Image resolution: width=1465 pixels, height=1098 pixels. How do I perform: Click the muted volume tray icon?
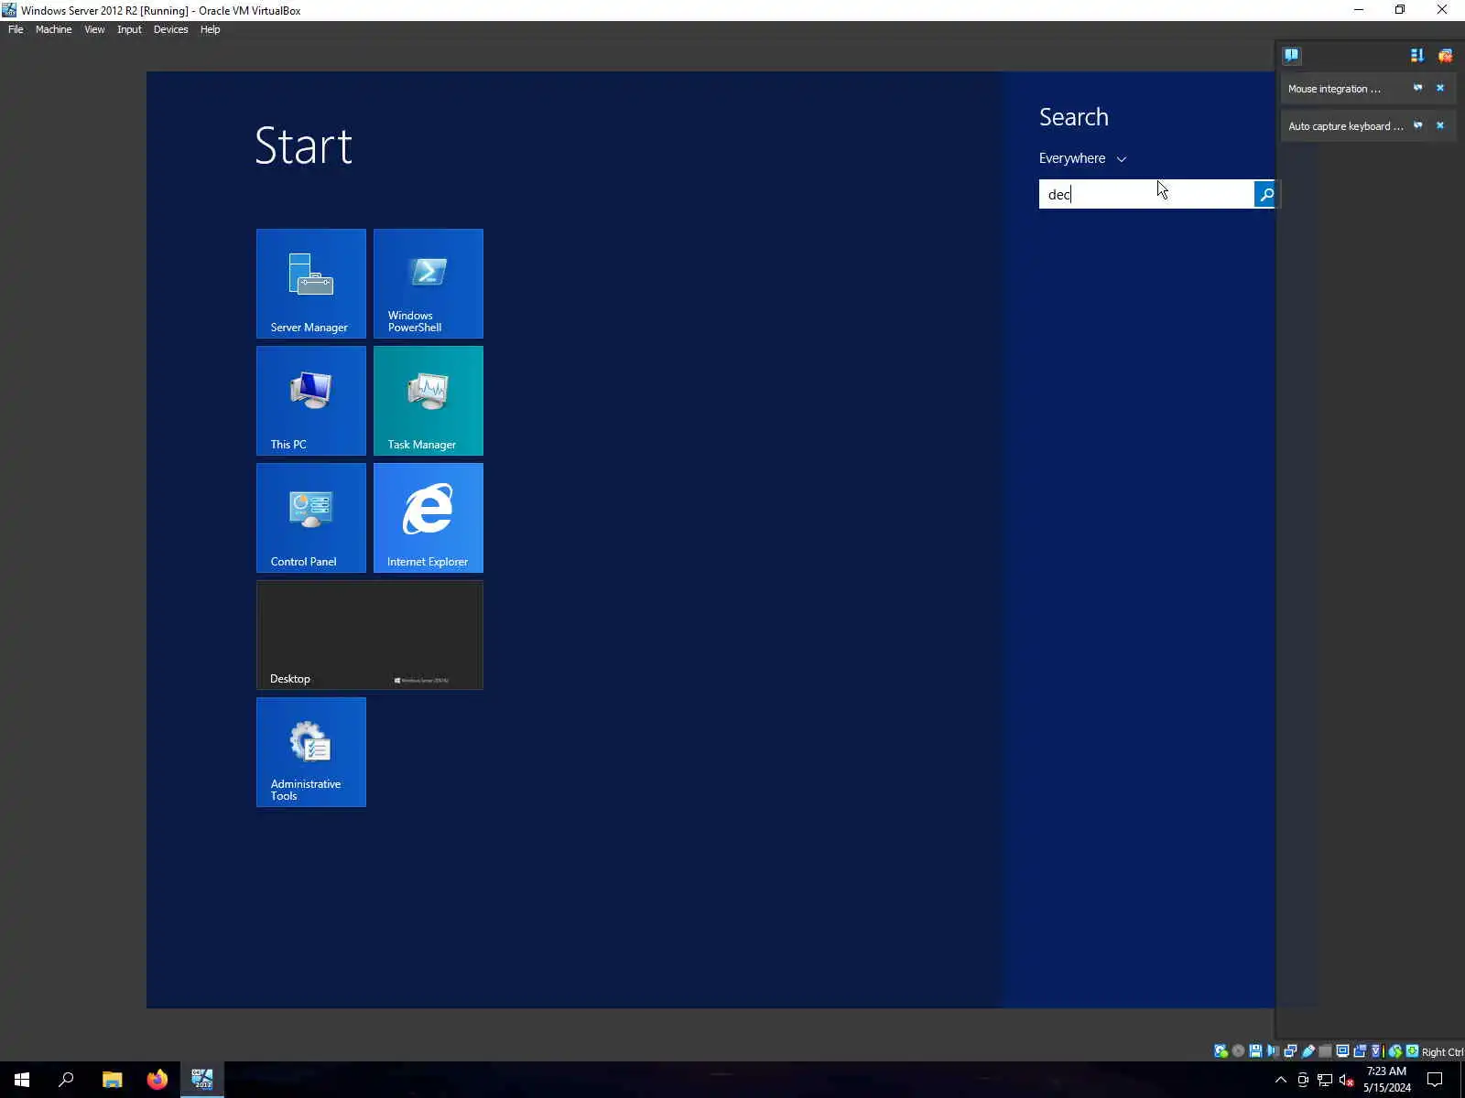[x=1347, y=1080]
